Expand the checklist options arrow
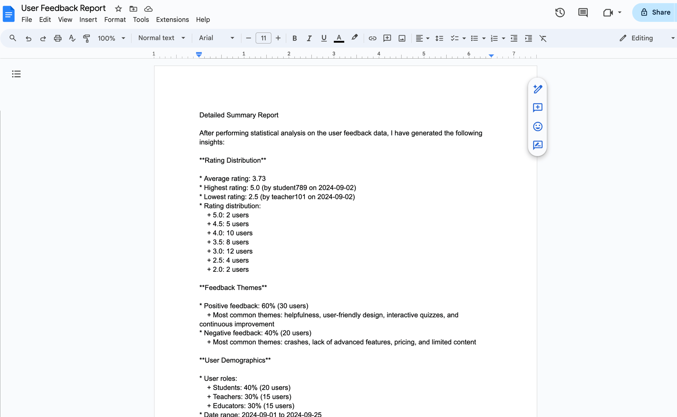 pyautogui.click(x=464, y=38)
